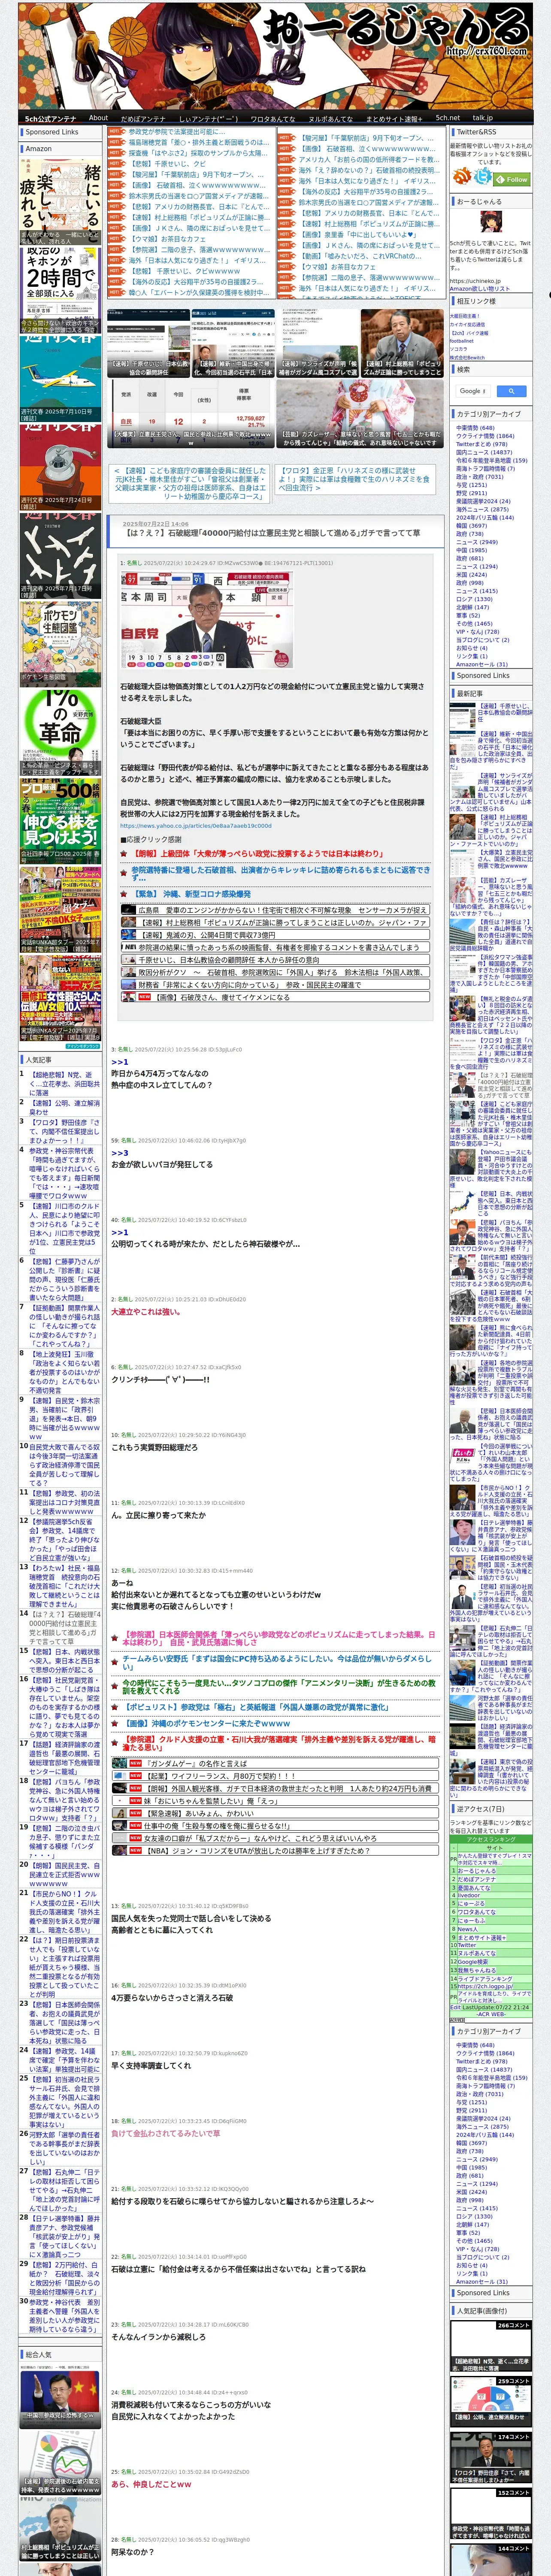This screenshot has width=551, height=2576.
Task: Go to previous article 【速報】こども家庭庁の審議会委員
Action: (x=190, y=483)
